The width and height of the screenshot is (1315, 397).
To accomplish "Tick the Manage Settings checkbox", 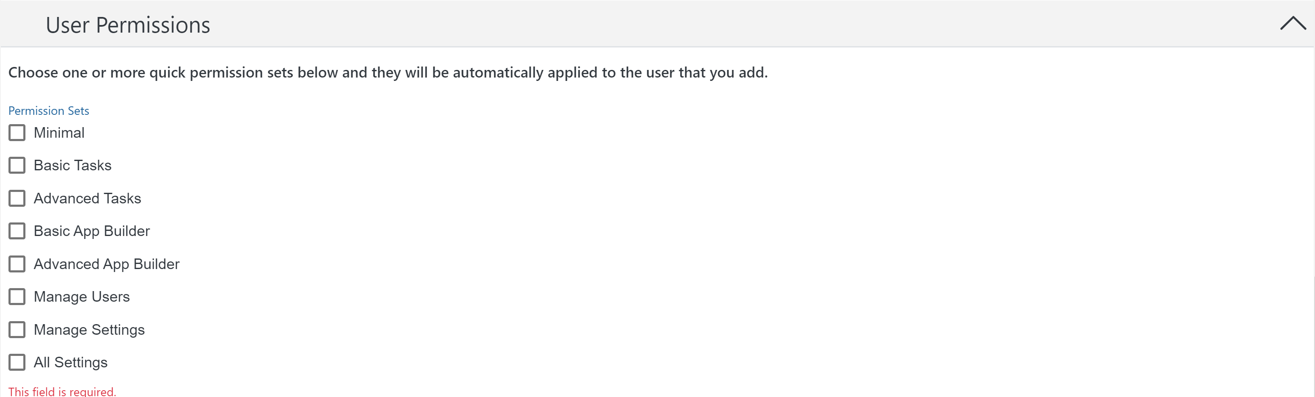I will [x=17, y=330].
